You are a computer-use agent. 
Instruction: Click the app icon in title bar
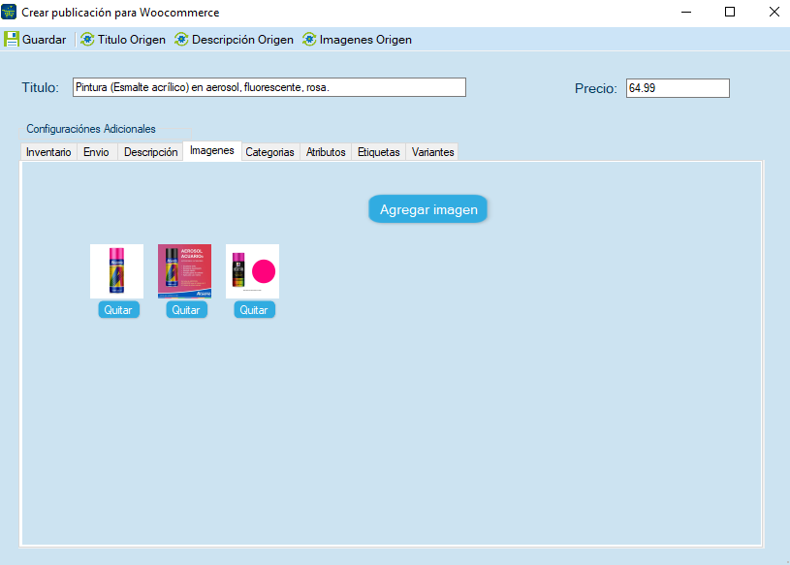click(x=9, y=12)
